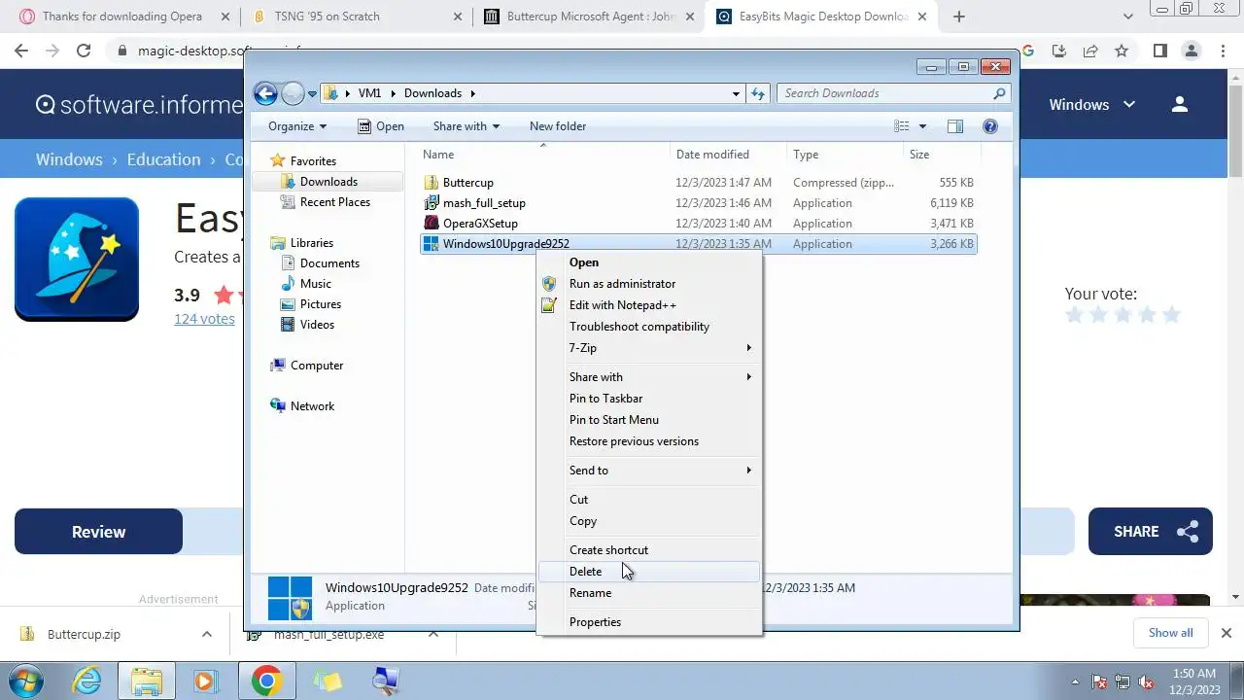Open new Chrome tab with plus
1244x700 pixels.
[x=959, y=17]
